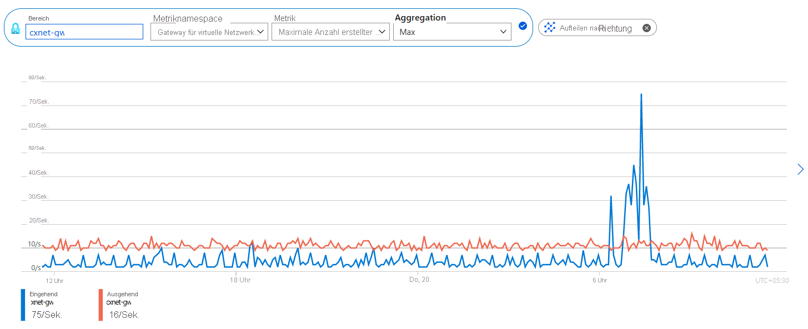
Task: Click the UTC+05:30 timezone label
Action: [772, 280]
